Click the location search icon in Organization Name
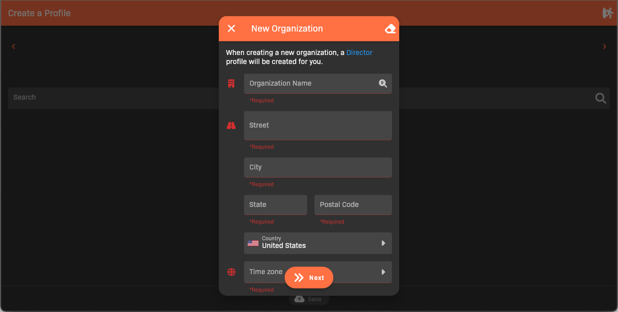Viewport: 618px width, 312px height. click(383, 83)
